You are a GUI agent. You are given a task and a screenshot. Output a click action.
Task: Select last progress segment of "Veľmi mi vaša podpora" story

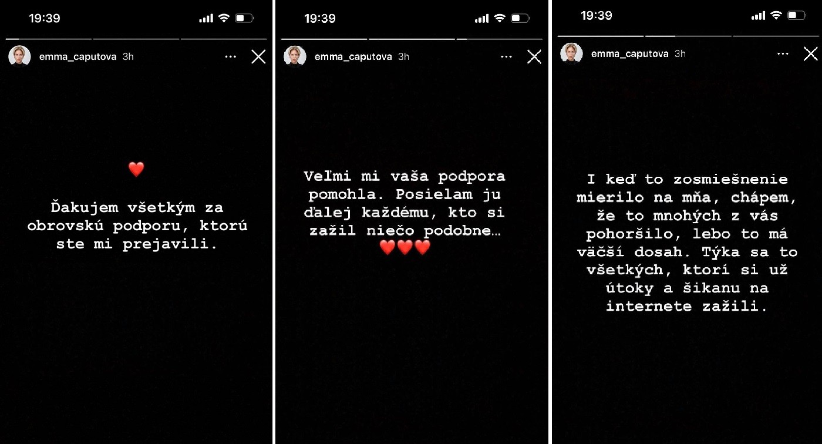[499, 39]
